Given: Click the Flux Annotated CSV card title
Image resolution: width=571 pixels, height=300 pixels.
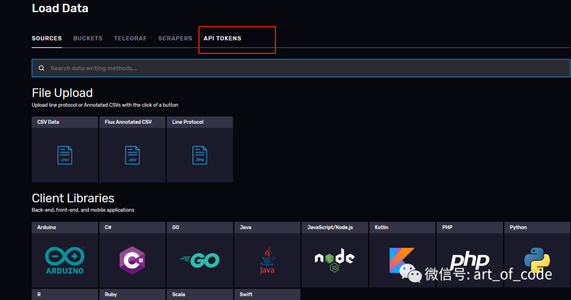Looking at the screenshot, I should [128, 122].
